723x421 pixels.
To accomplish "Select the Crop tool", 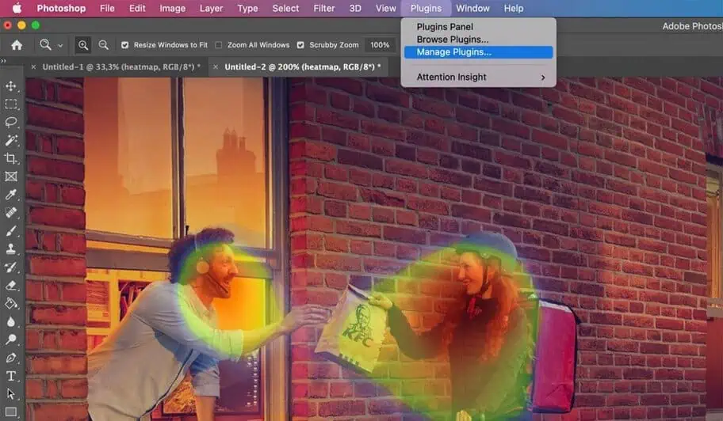I will [11, 158].
